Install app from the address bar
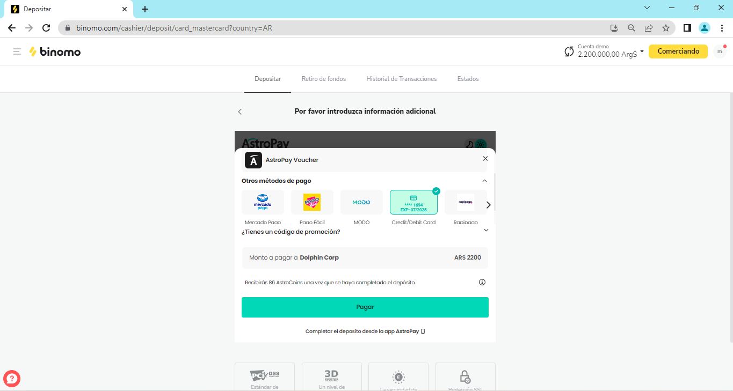The image size is (733, 391). click(x=614, y=28)
